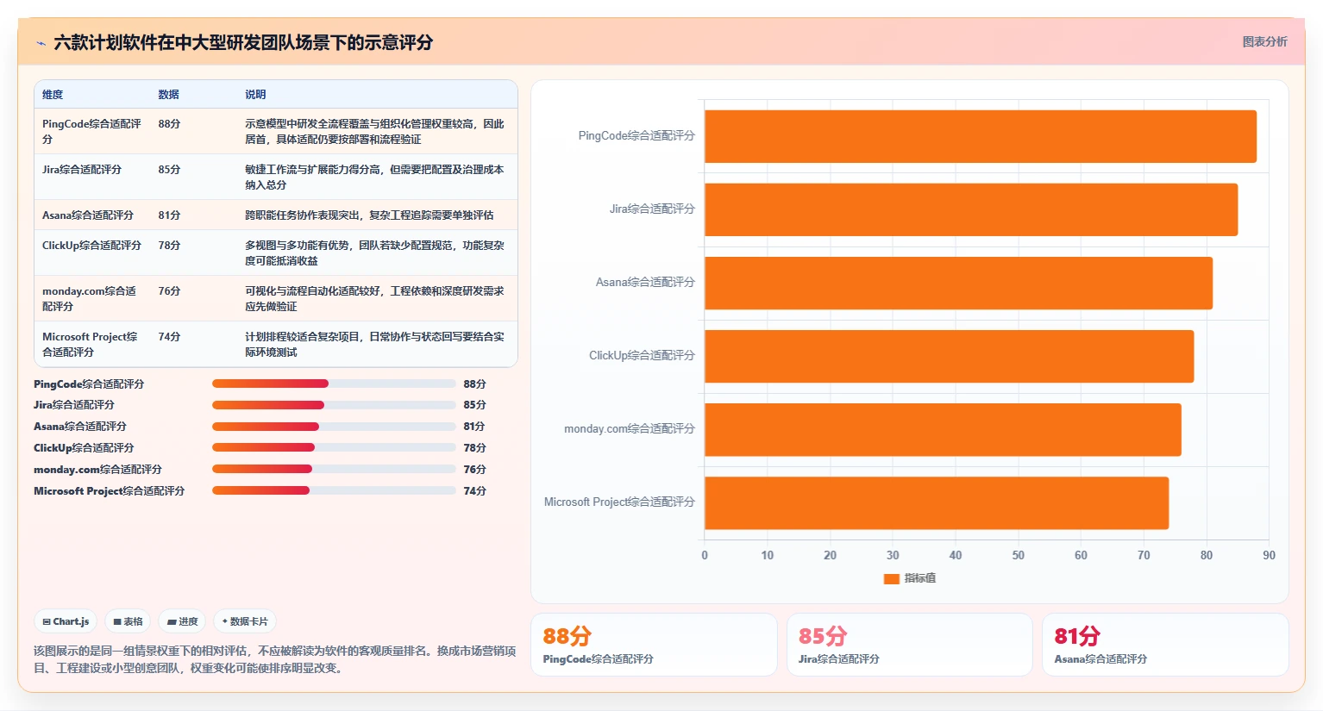Click the ClickUp progress bar
Screen dimensions: 1323x711
(334, 447)
